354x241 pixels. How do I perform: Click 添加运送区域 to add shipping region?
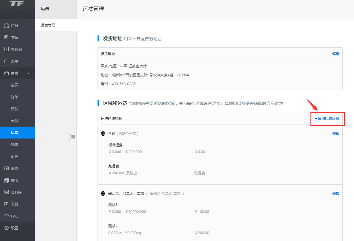(x=327, y=119)
